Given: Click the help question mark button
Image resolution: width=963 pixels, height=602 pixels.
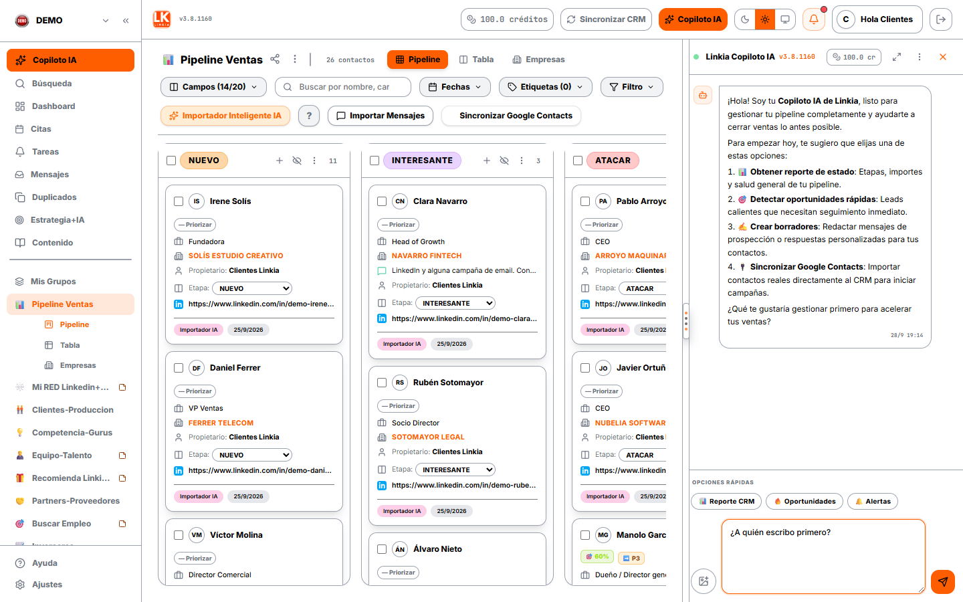Looking at the screenshot, I should coord(308,116).
